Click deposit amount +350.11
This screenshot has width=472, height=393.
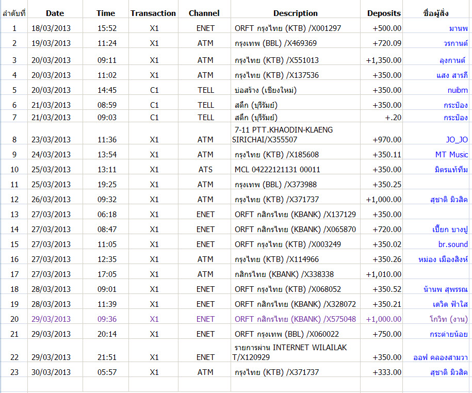(387, 155)
